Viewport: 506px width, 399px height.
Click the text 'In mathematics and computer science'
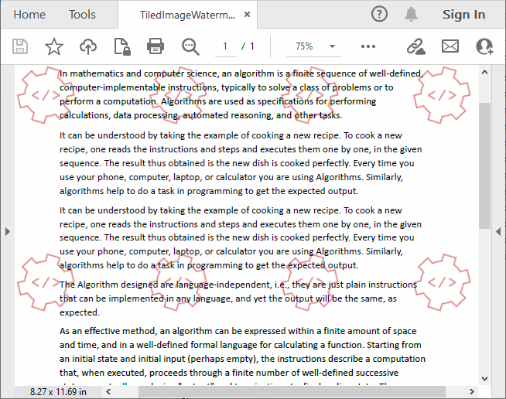click(x=139, y=73)
